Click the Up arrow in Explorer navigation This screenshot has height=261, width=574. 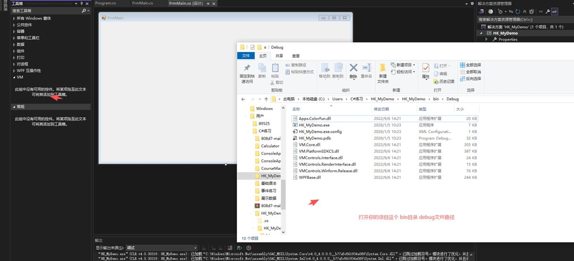point(266,99)
